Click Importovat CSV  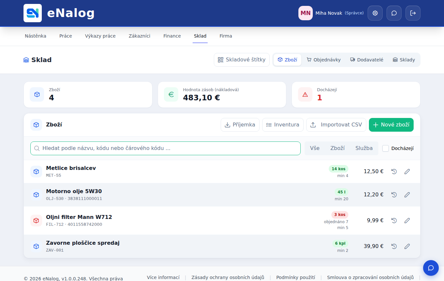click(x=336, y=125)
